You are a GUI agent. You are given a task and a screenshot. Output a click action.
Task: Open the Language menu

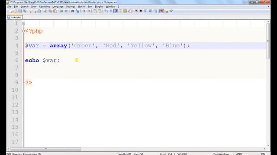tap(58, 6)
